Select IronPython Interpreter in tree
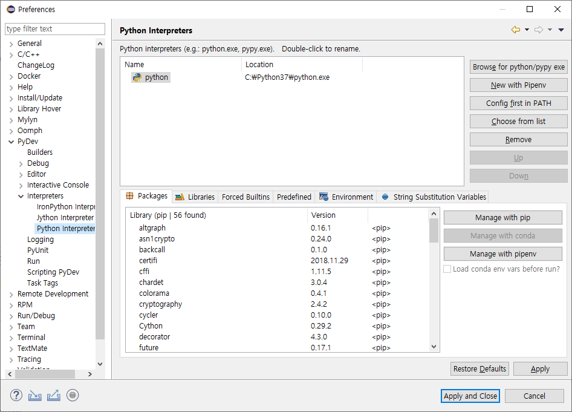 pyautogui.click(x=66, y=207)
